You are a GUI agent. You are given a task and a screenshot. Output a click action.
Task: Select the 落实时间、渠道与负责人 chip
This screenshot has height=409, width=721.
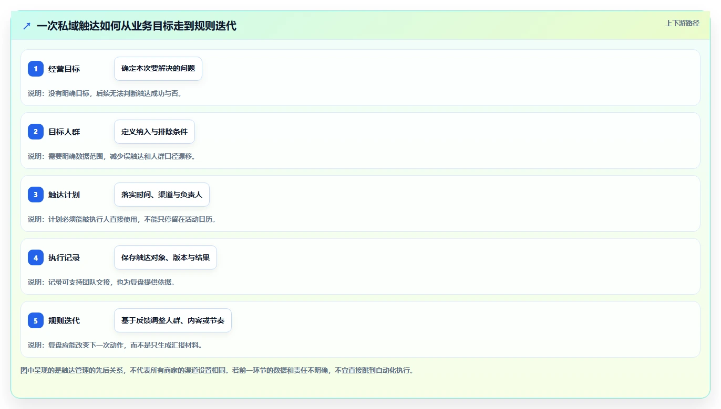click(x=162, y=195)
